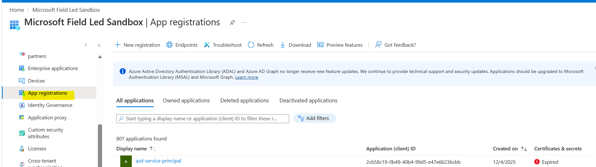The image size is (596, 167).
Task: Select App registrations in sidebar
Action: (48, 93)
